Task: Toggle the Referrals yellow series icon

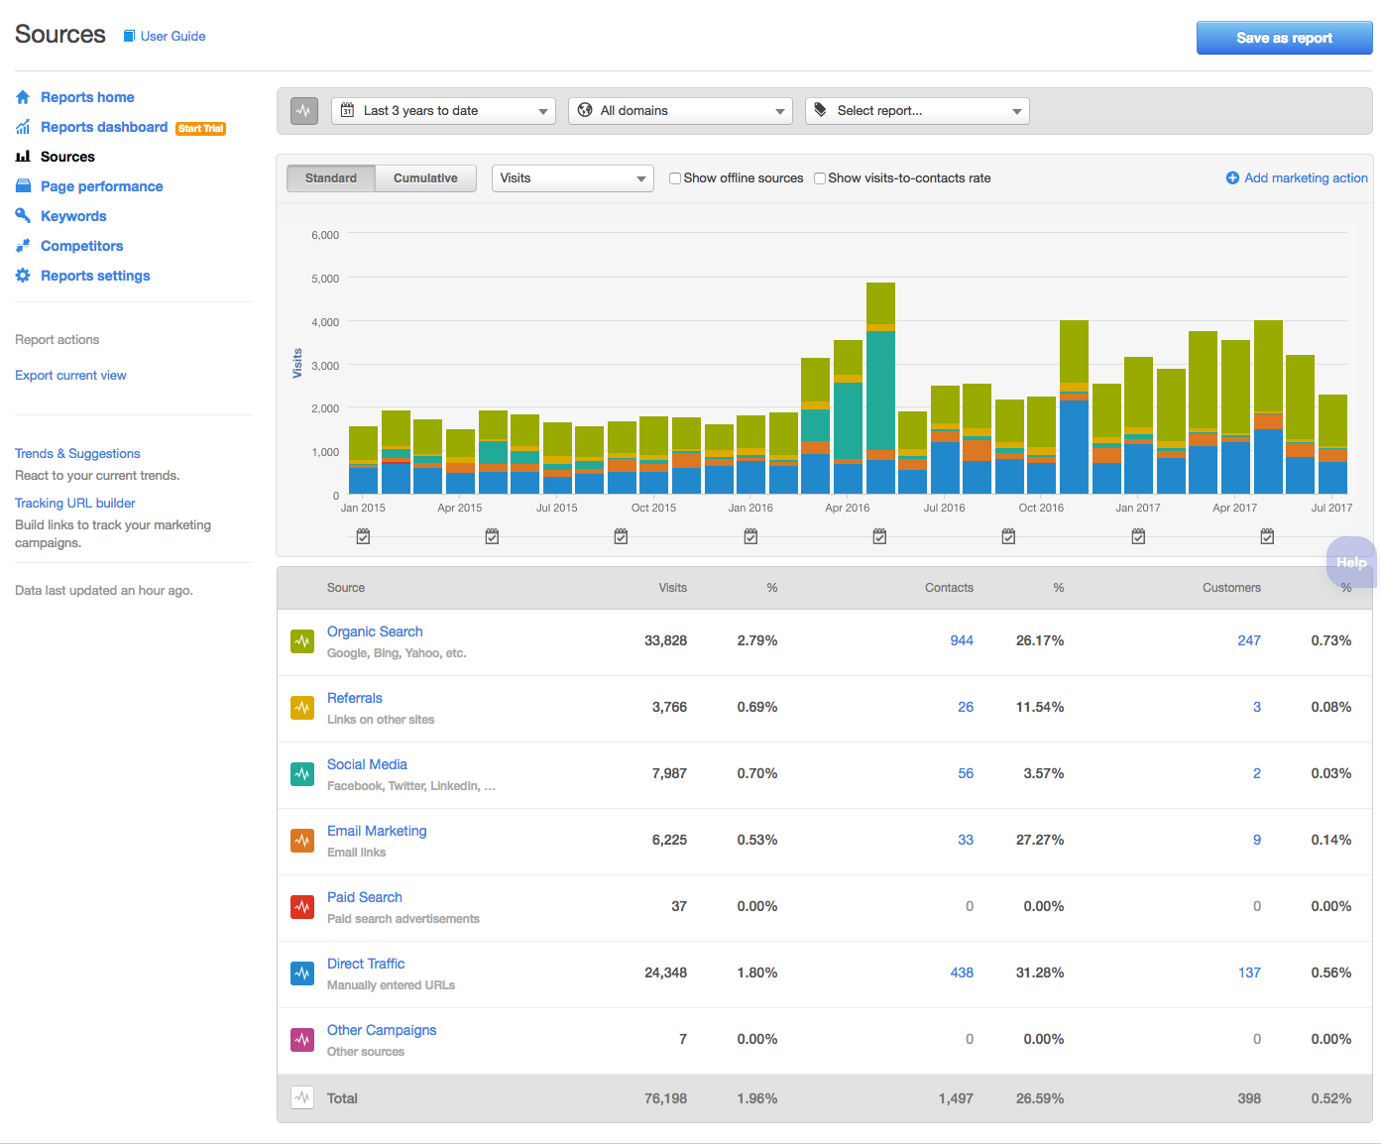Action: 302,708
